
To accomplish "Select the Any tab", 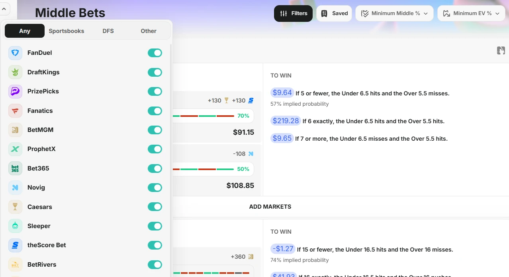I will 25,31.
